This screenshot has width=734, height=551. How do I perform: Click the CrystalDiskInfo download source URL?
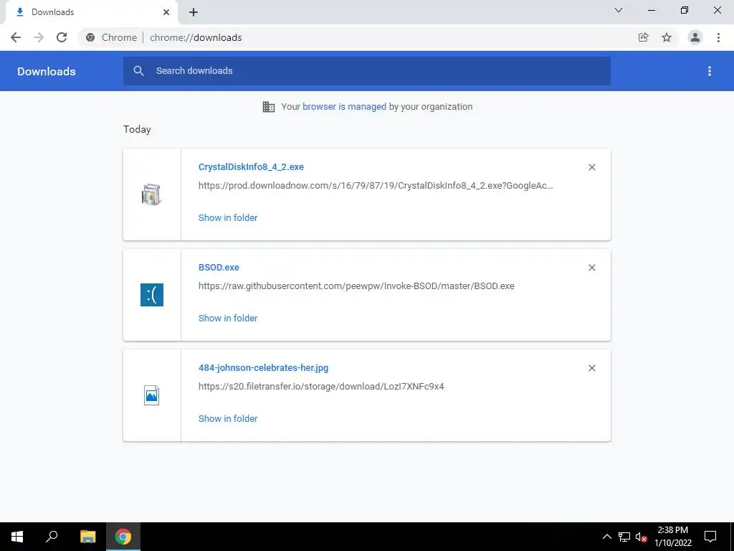[x=376, y=186]
